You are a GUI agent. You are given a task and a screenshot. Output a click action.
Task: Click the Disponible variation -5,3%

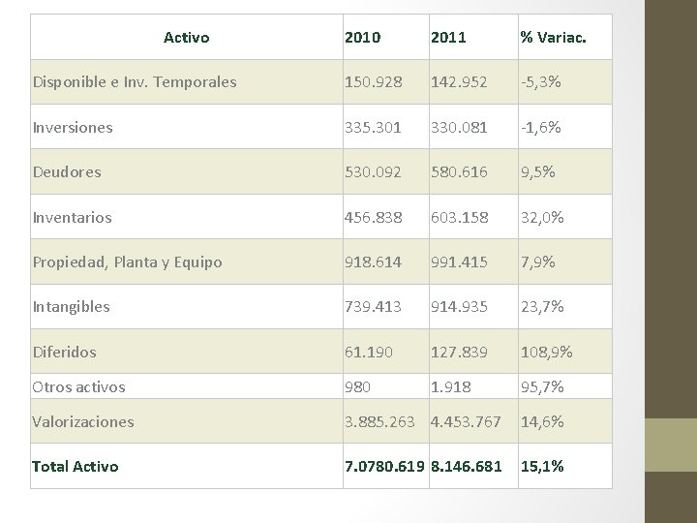(541, 82)
